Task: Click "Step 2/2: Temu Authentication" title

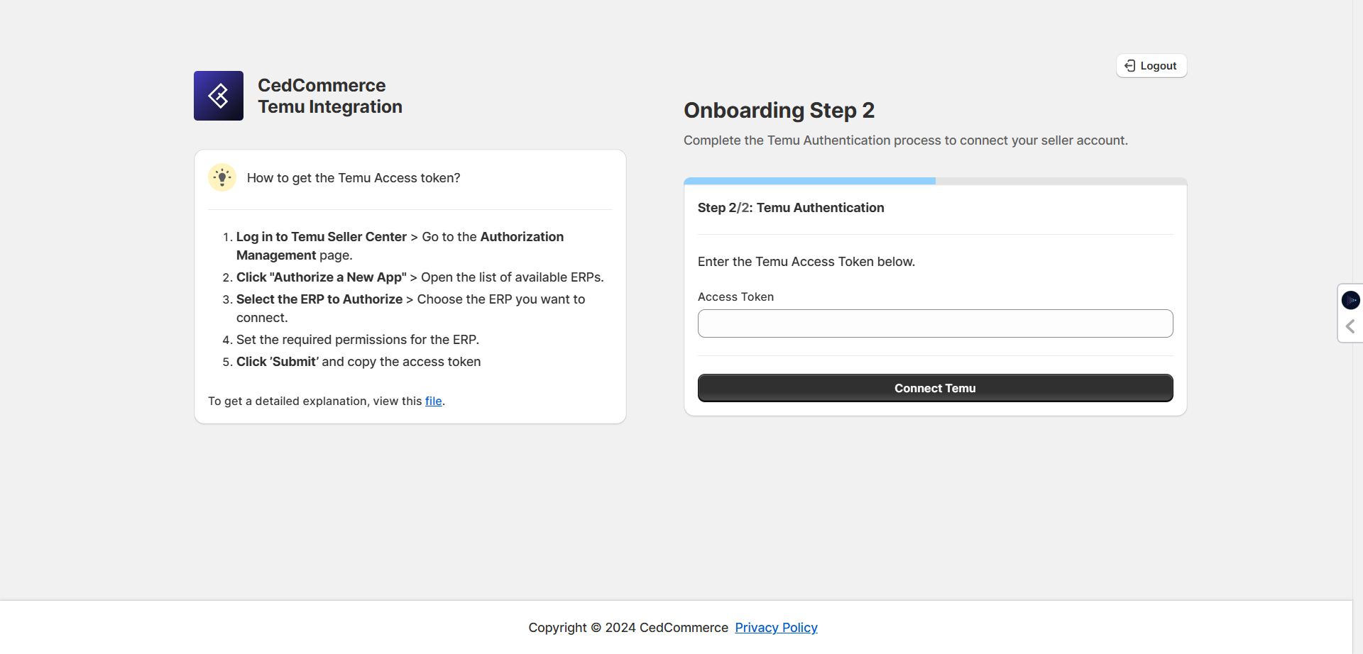Action: [791, 208]
